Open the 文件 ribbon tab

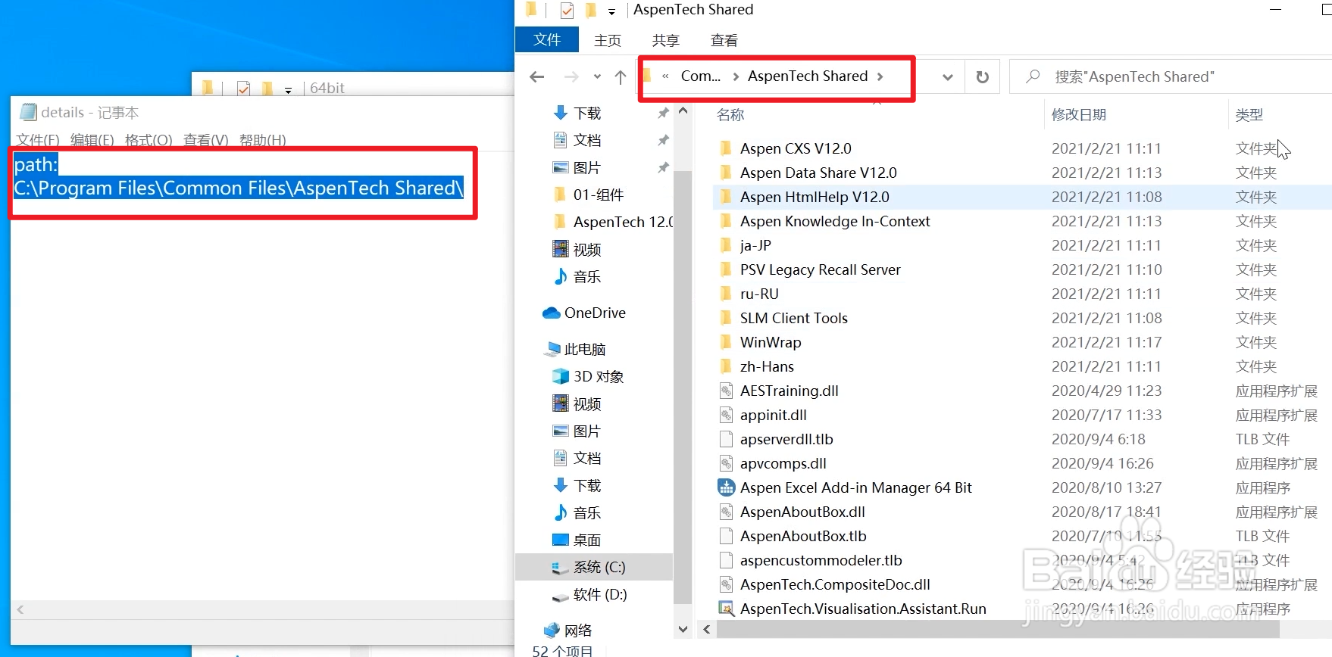pos(547,39)
